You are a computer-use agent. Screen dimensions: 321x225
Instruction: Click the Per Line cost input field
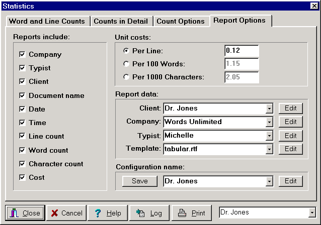[x=241, y=51]
